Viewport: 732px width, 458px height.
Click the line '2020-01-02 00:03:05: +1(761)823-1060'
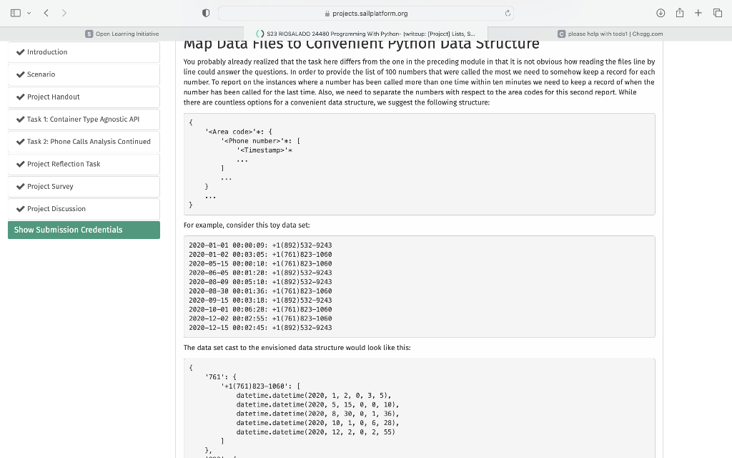pos(260,255)
